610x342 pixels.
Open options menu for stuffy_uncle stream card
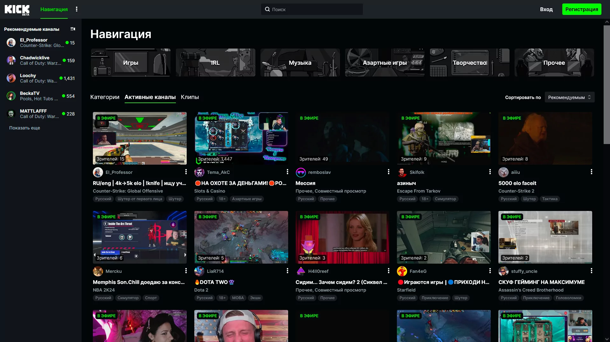592,271
